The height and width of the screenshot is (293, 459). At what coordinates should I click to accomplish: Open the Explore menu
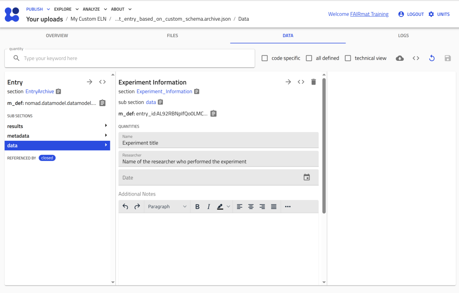click(x=66, y=9)
